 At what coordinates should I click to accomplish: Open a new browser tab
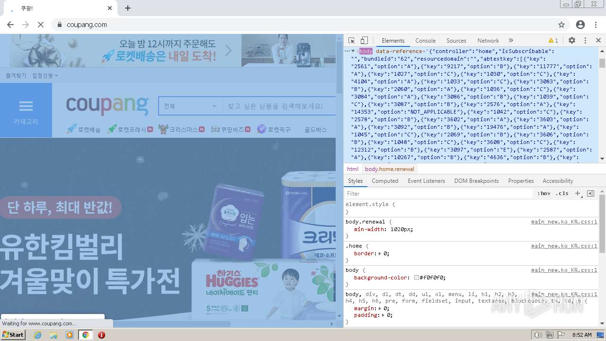[128, 8]
